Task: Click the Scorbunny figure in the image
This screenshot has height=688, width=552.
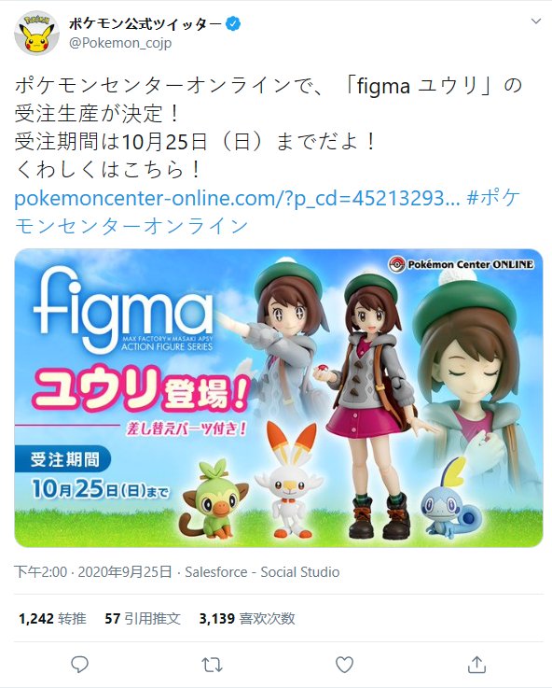Action: [290, 480]
